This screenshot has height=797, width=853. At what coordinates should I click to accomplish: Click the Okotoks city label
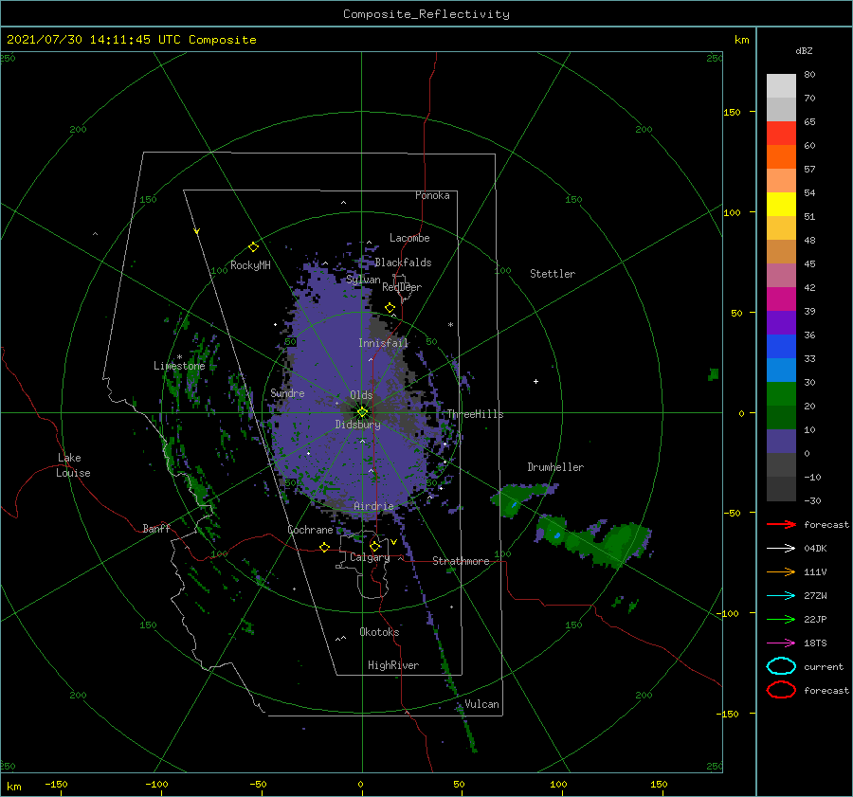tap(379, 632)
